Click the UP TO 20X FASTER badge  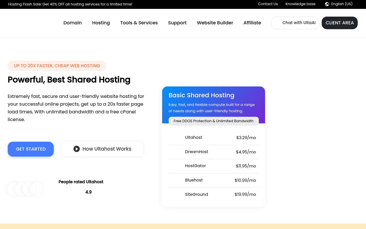pyautogui.click(x=57, y=66)
